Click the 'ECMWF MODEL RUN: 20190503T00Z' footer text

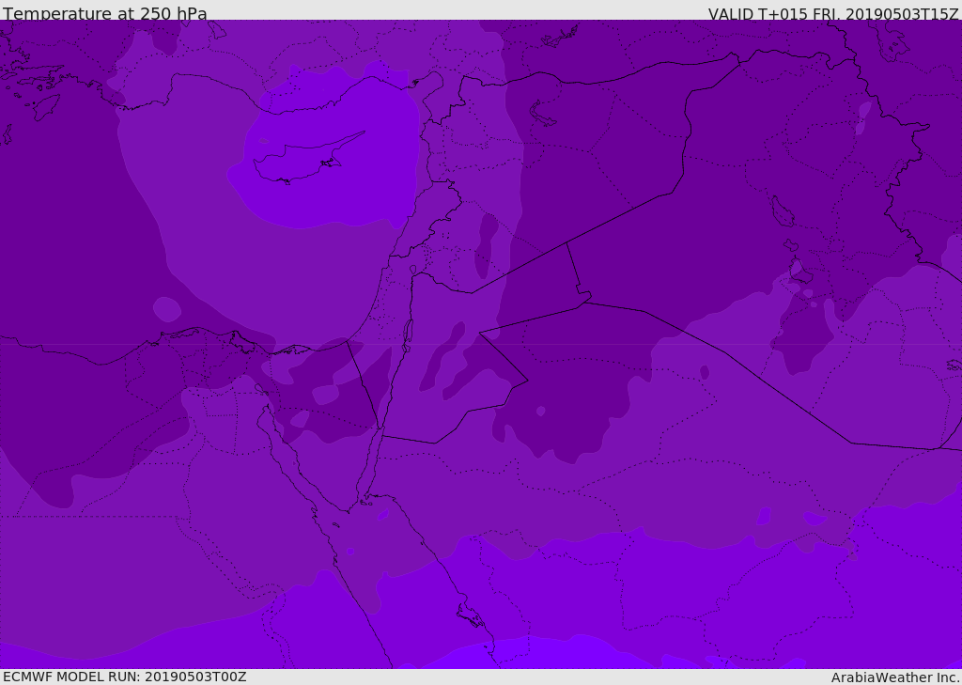point(125,677)
